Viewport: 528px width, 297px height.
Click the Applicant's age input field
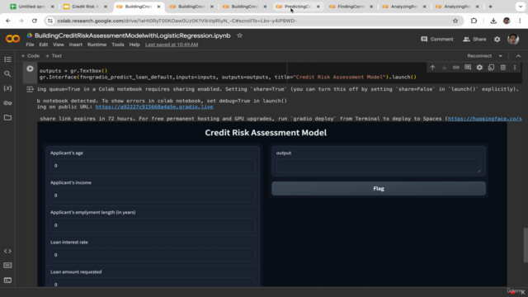(153, 166)
